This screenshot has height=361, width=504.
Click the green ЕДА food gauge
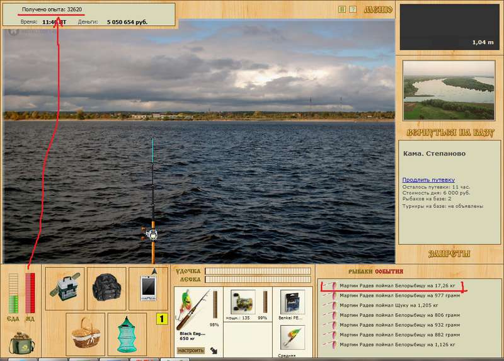(x=13, y=293)
